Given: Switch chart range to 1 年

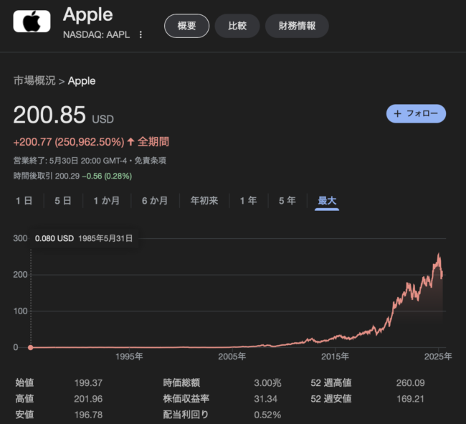Looking at the screenshot, I should coord(249,201).
